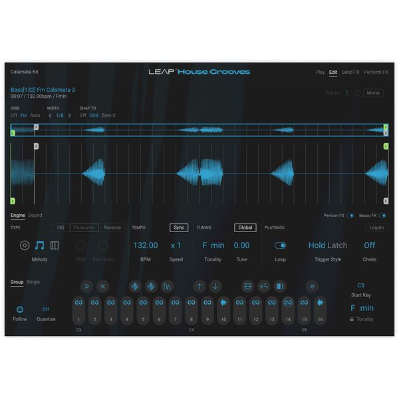Select sample pad 3 loop icon
The height and width of the screenshot is (399, 399).
(x=110, y=303)
